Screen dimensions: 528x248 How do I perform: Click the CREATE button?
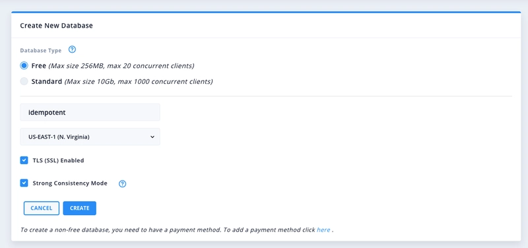click(x=79, y=208)
